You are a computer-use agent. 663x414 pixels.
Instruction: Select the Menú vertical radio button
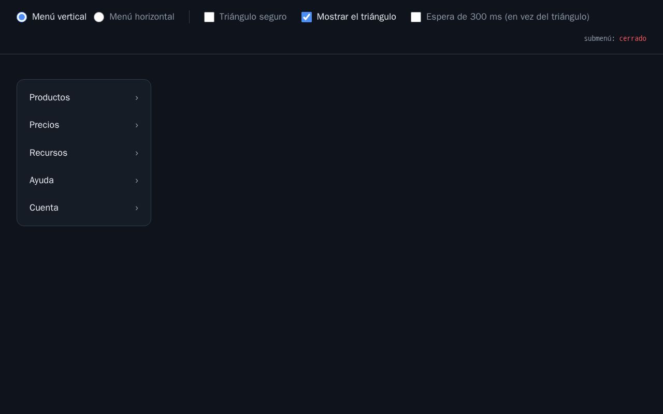click(22, 17)
